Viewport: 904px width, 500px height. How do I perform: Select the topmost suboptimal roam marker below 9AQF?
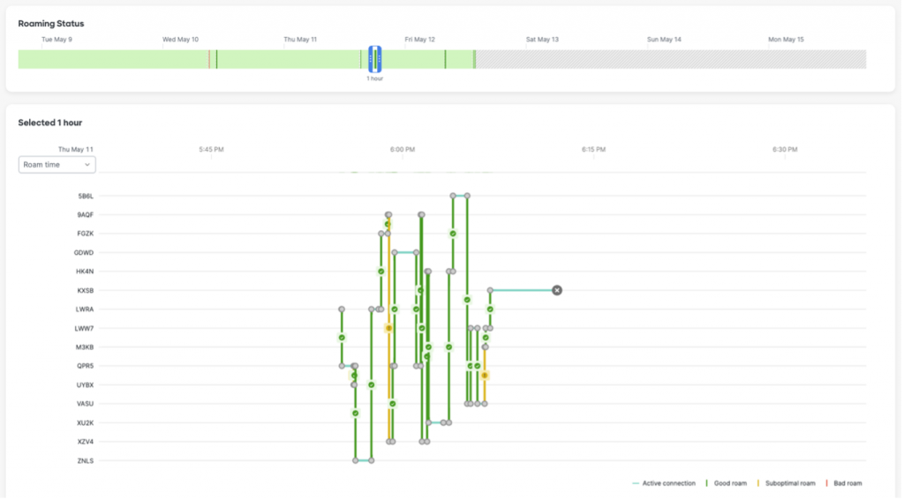388,225
